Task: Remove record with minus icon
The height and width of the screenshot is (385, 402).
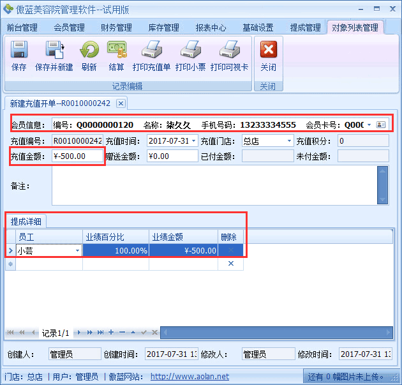Action: point(122,333)
